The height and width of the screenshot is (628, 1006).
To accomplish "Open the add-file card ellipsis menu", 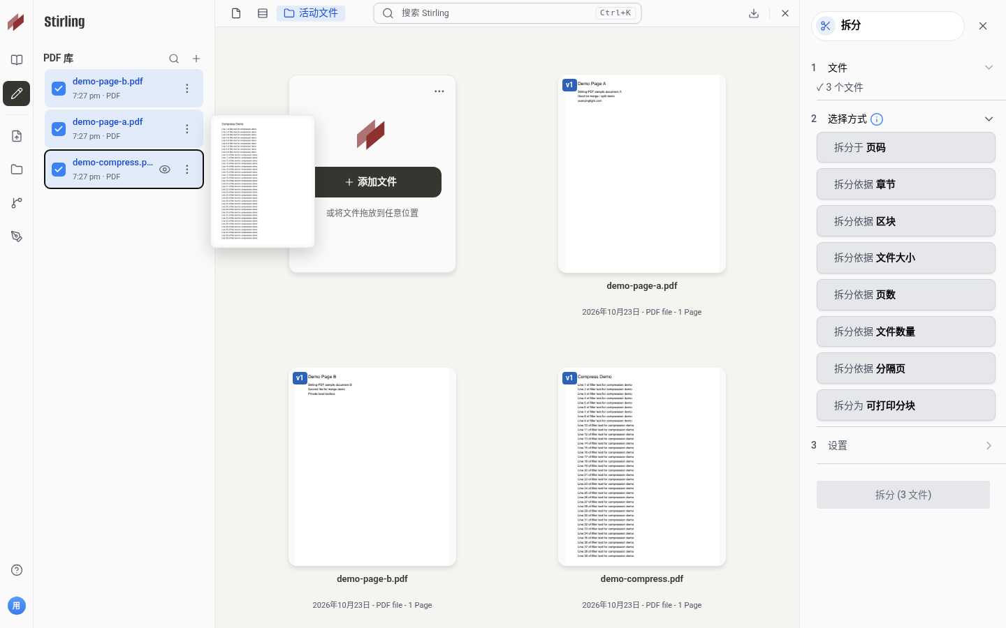I will (439, 91).
